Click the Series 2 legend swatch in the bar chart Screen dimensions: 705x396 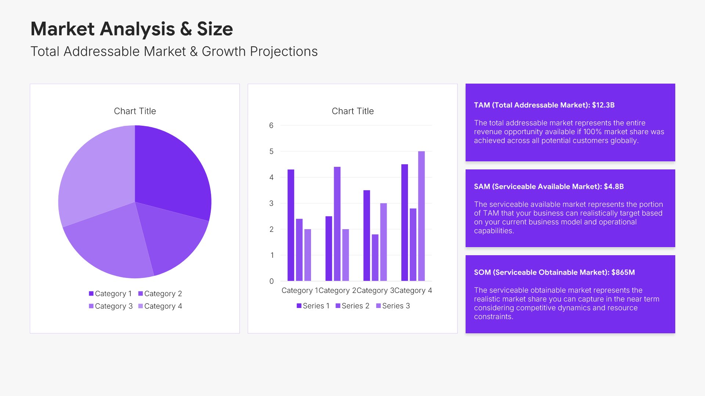click(x=338, y=305)
